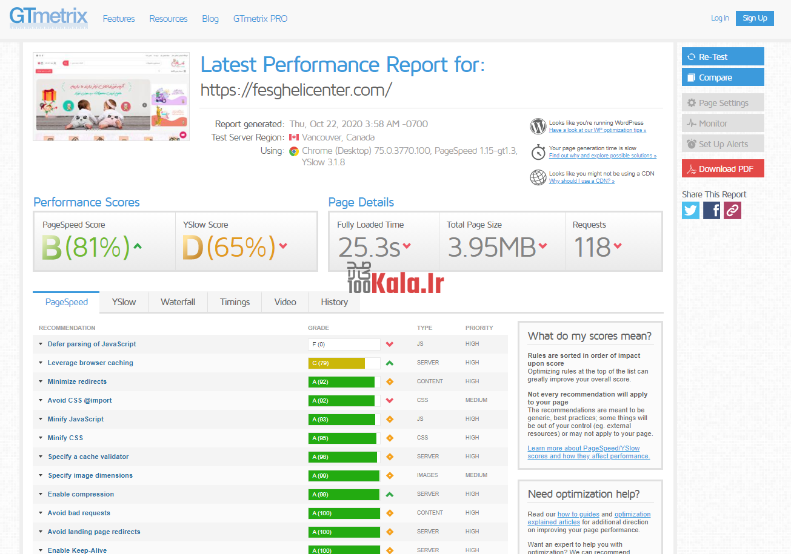Click the PageSpeed Score green up arrow
Viewport: 791px width, 554px height.
point(138,246)
